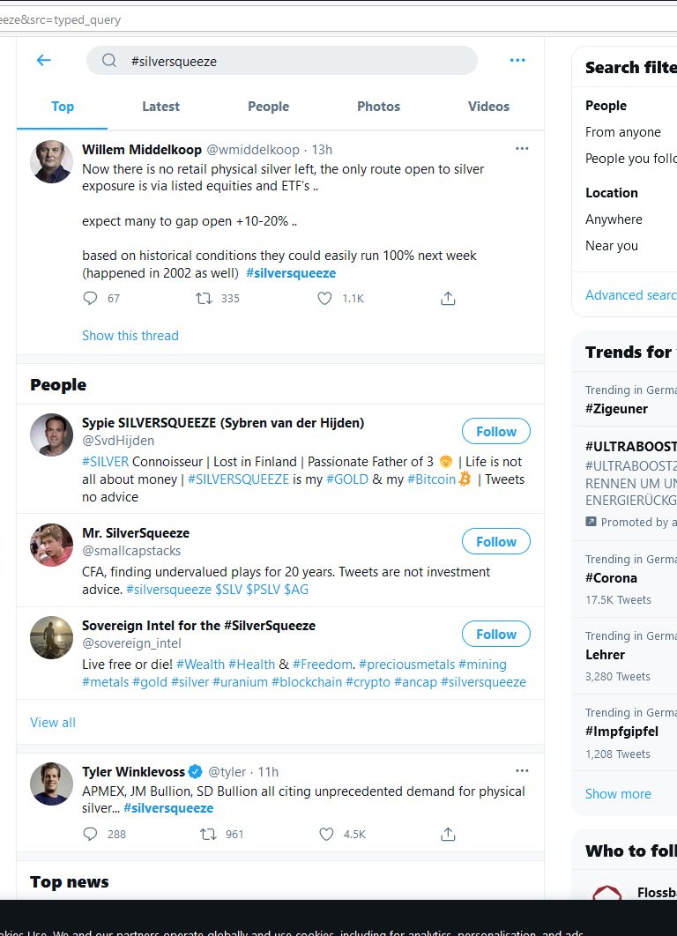The width and height of the screenshot is (677, 936).
Task: Share Willem Middelkoop's tweet via the share icon
Action: pyautogui.click(x=448, y=299)
